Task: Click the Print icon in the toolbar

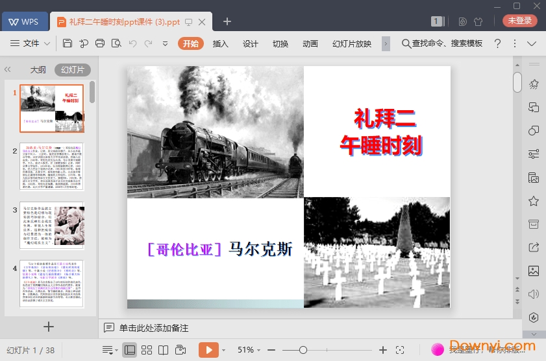Action: pyautogui.click(x=100, y=43)
